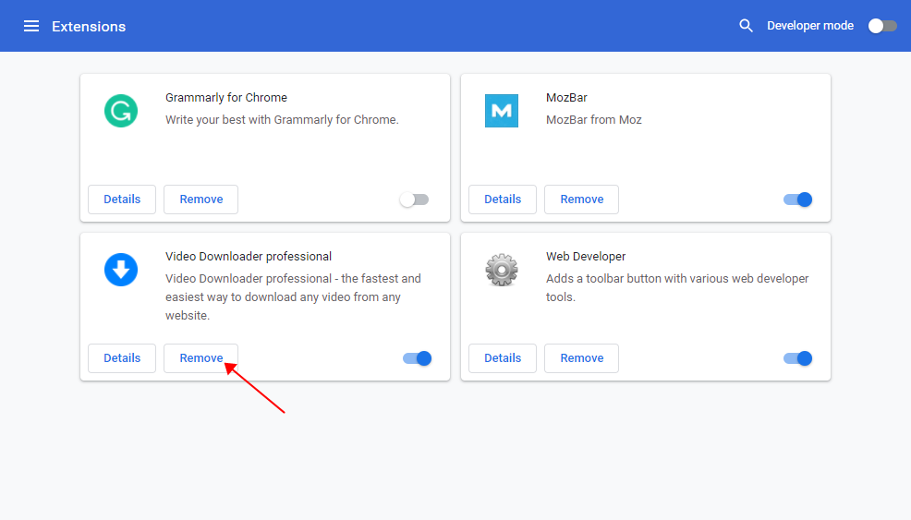
Task: Click the MozBar blue M icon
Action: pos(502,111)
